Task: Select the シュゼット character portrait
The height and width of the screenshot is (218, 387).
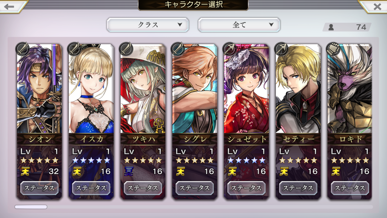Action: click(246, 89)
